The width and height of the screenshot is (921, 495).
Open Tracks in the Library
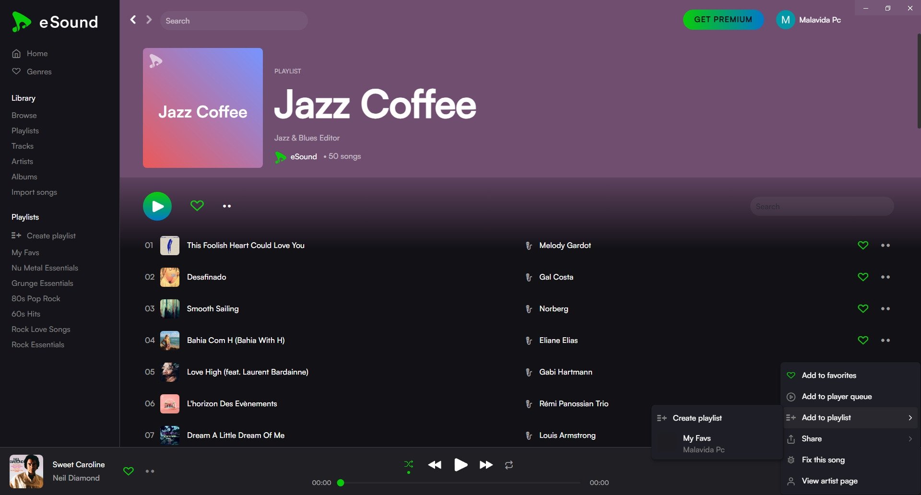click(x=23, y=146)
